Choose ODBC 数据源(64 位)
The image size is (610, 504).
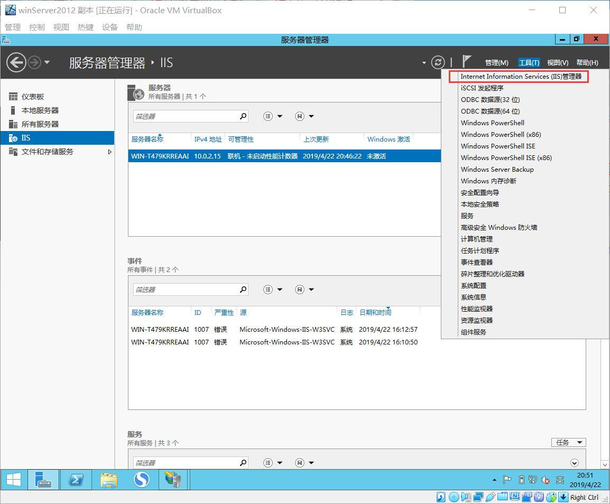[490, 111]
